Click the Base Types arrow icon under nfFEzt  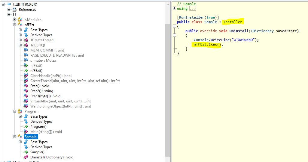point(26,30)
